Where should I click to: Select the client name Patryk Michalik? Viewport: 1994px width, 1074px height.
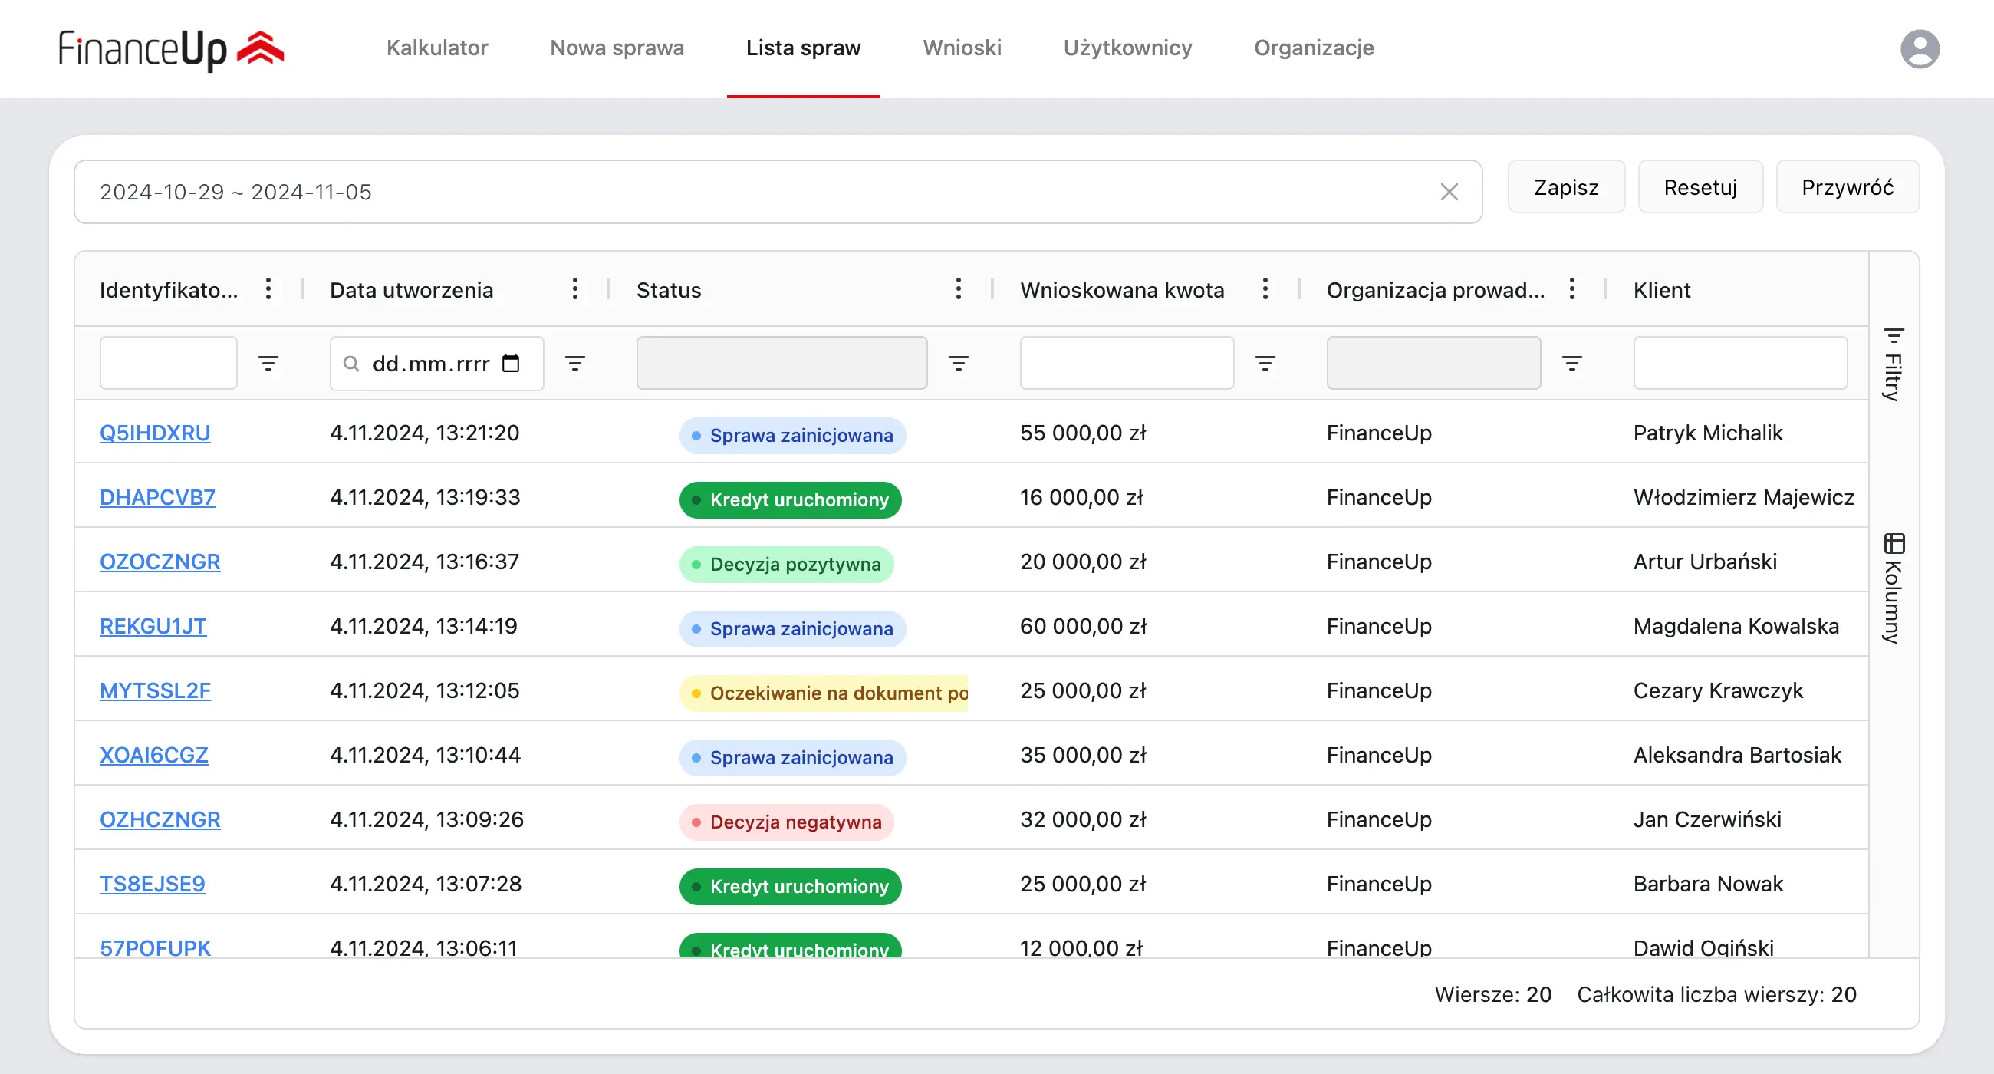pos(1708,433)
